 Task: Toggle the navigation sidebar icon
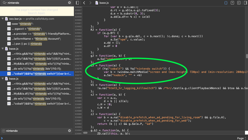(x=77, y=3)
